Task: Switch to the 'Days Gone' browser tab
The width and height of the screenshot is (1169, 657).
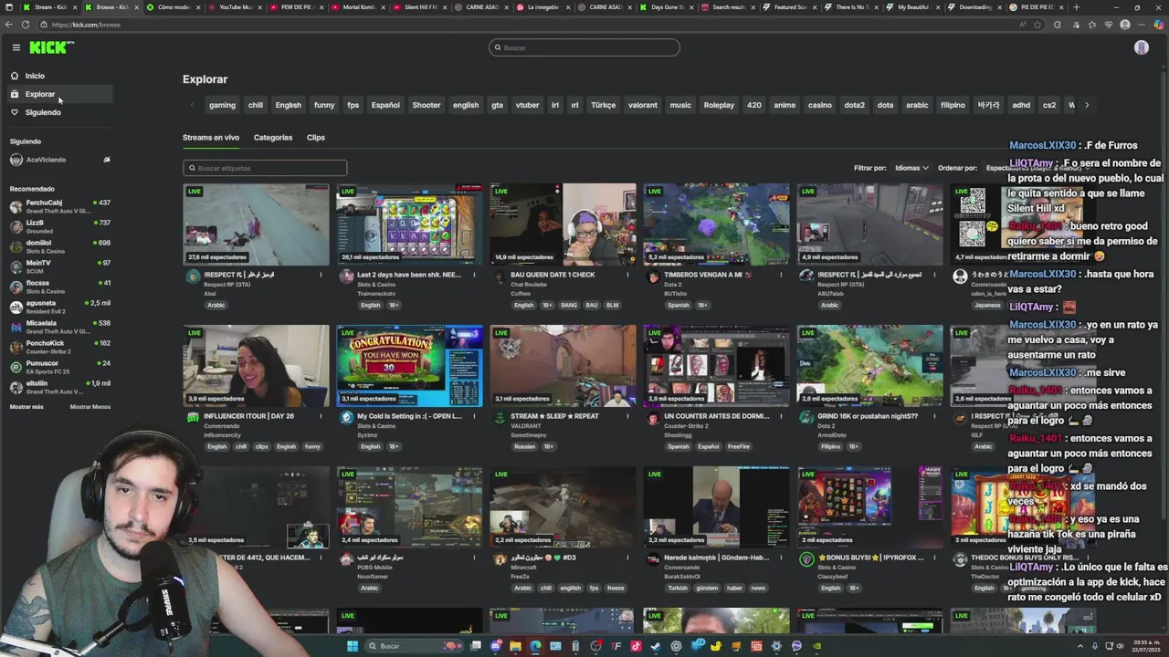Action: coord(668,7)
